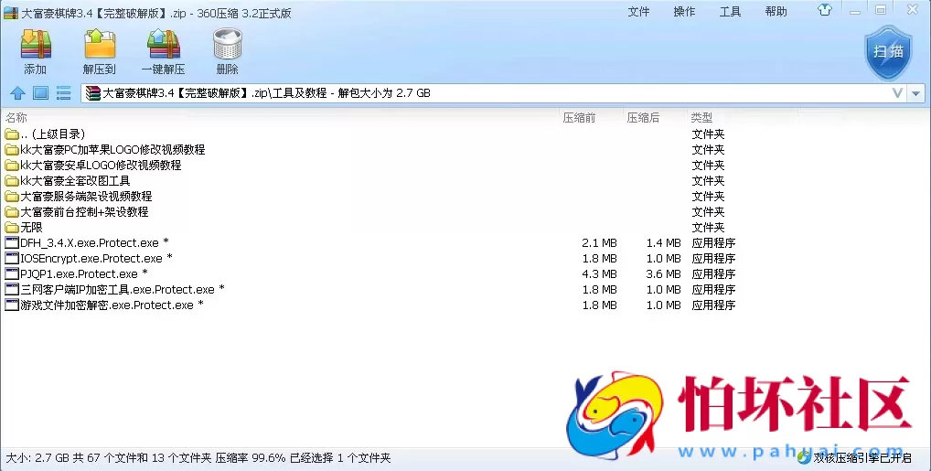Select kk大富豪PC加苹果LOGO修改视频教程 folder name
The height and width of the screenshot is (471, 931).
112,150
